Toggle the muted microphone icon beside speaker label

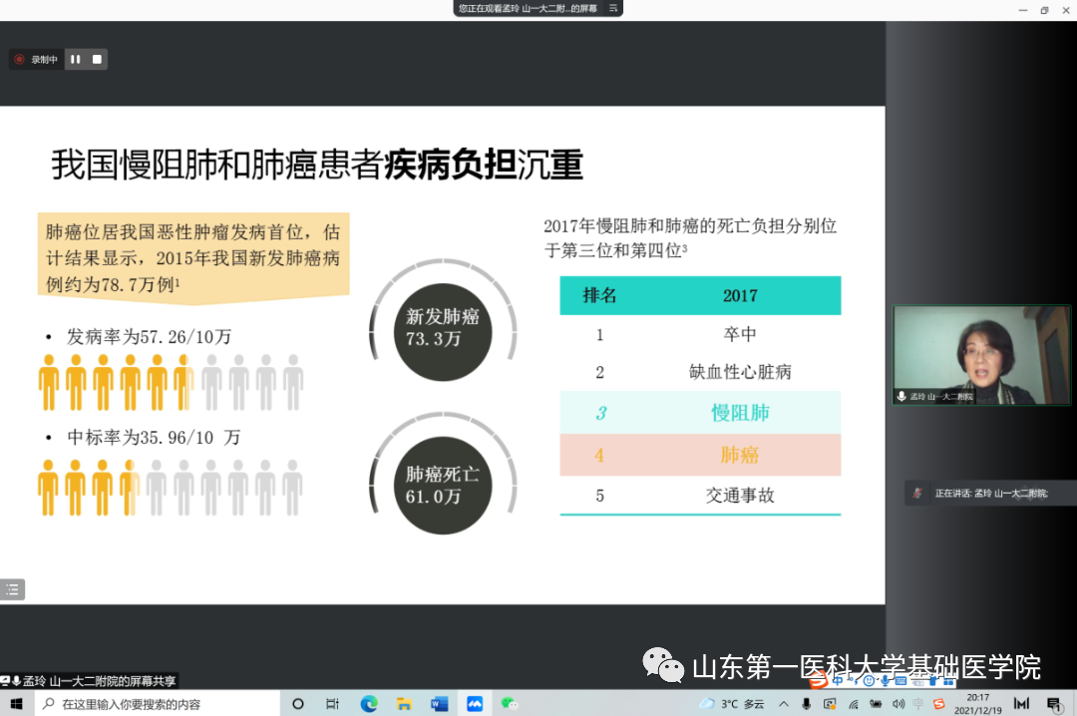[917, 494]
